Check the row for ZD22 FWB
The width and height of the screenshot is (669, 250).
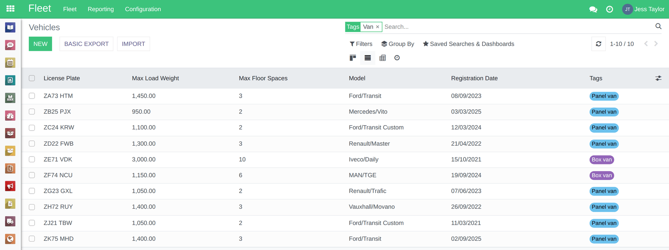click(32, 143)
